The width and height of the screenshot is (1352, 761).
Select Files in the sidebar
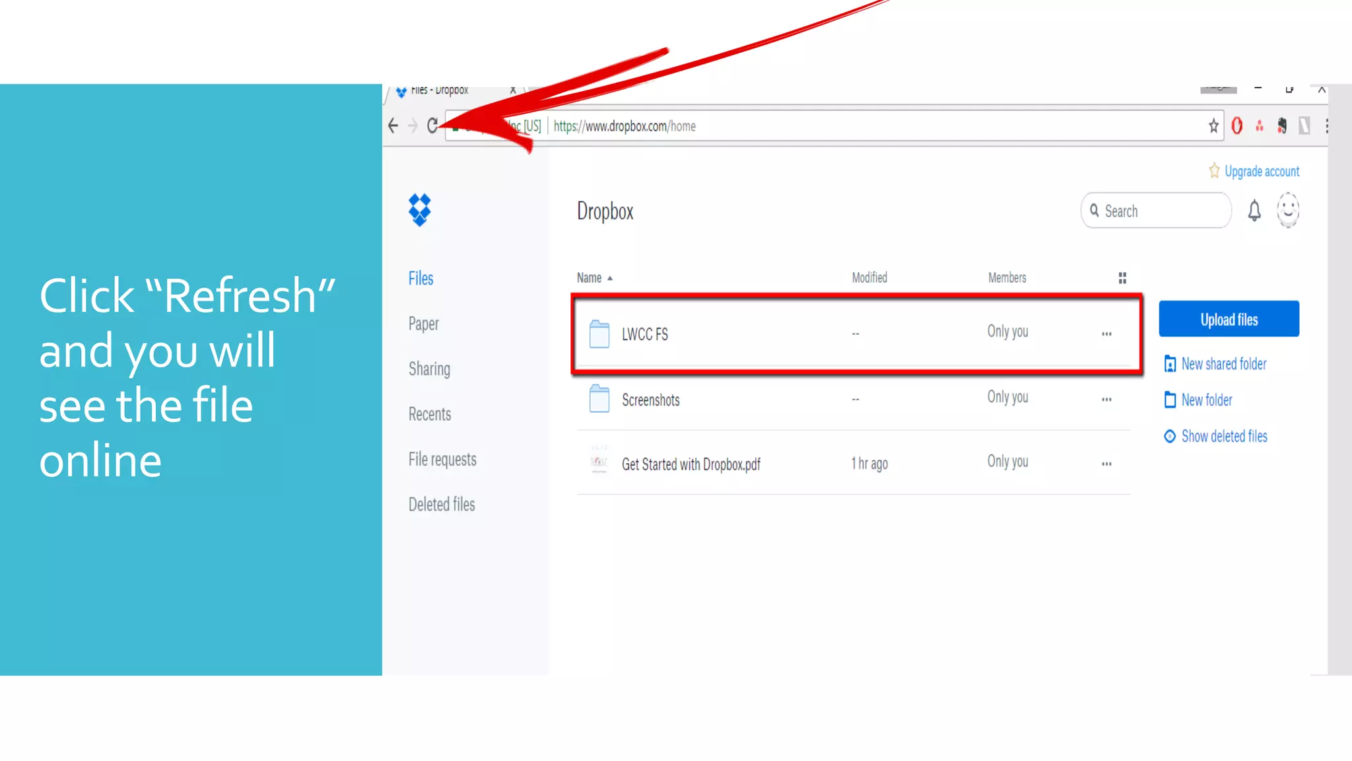pyautogui.click(x=421, y=279)
